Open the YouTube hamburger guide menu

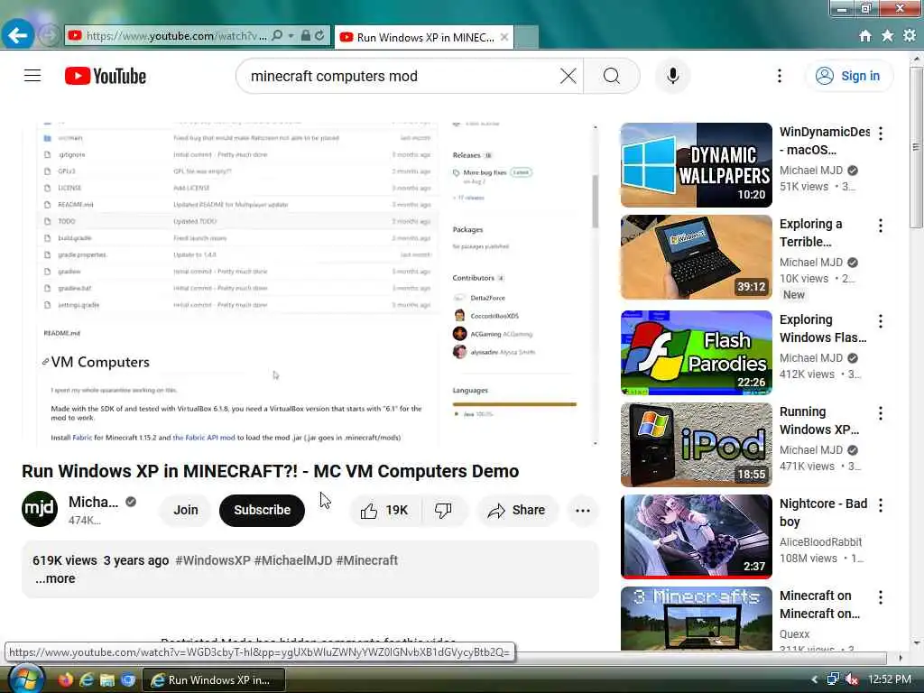coord(32,76)
